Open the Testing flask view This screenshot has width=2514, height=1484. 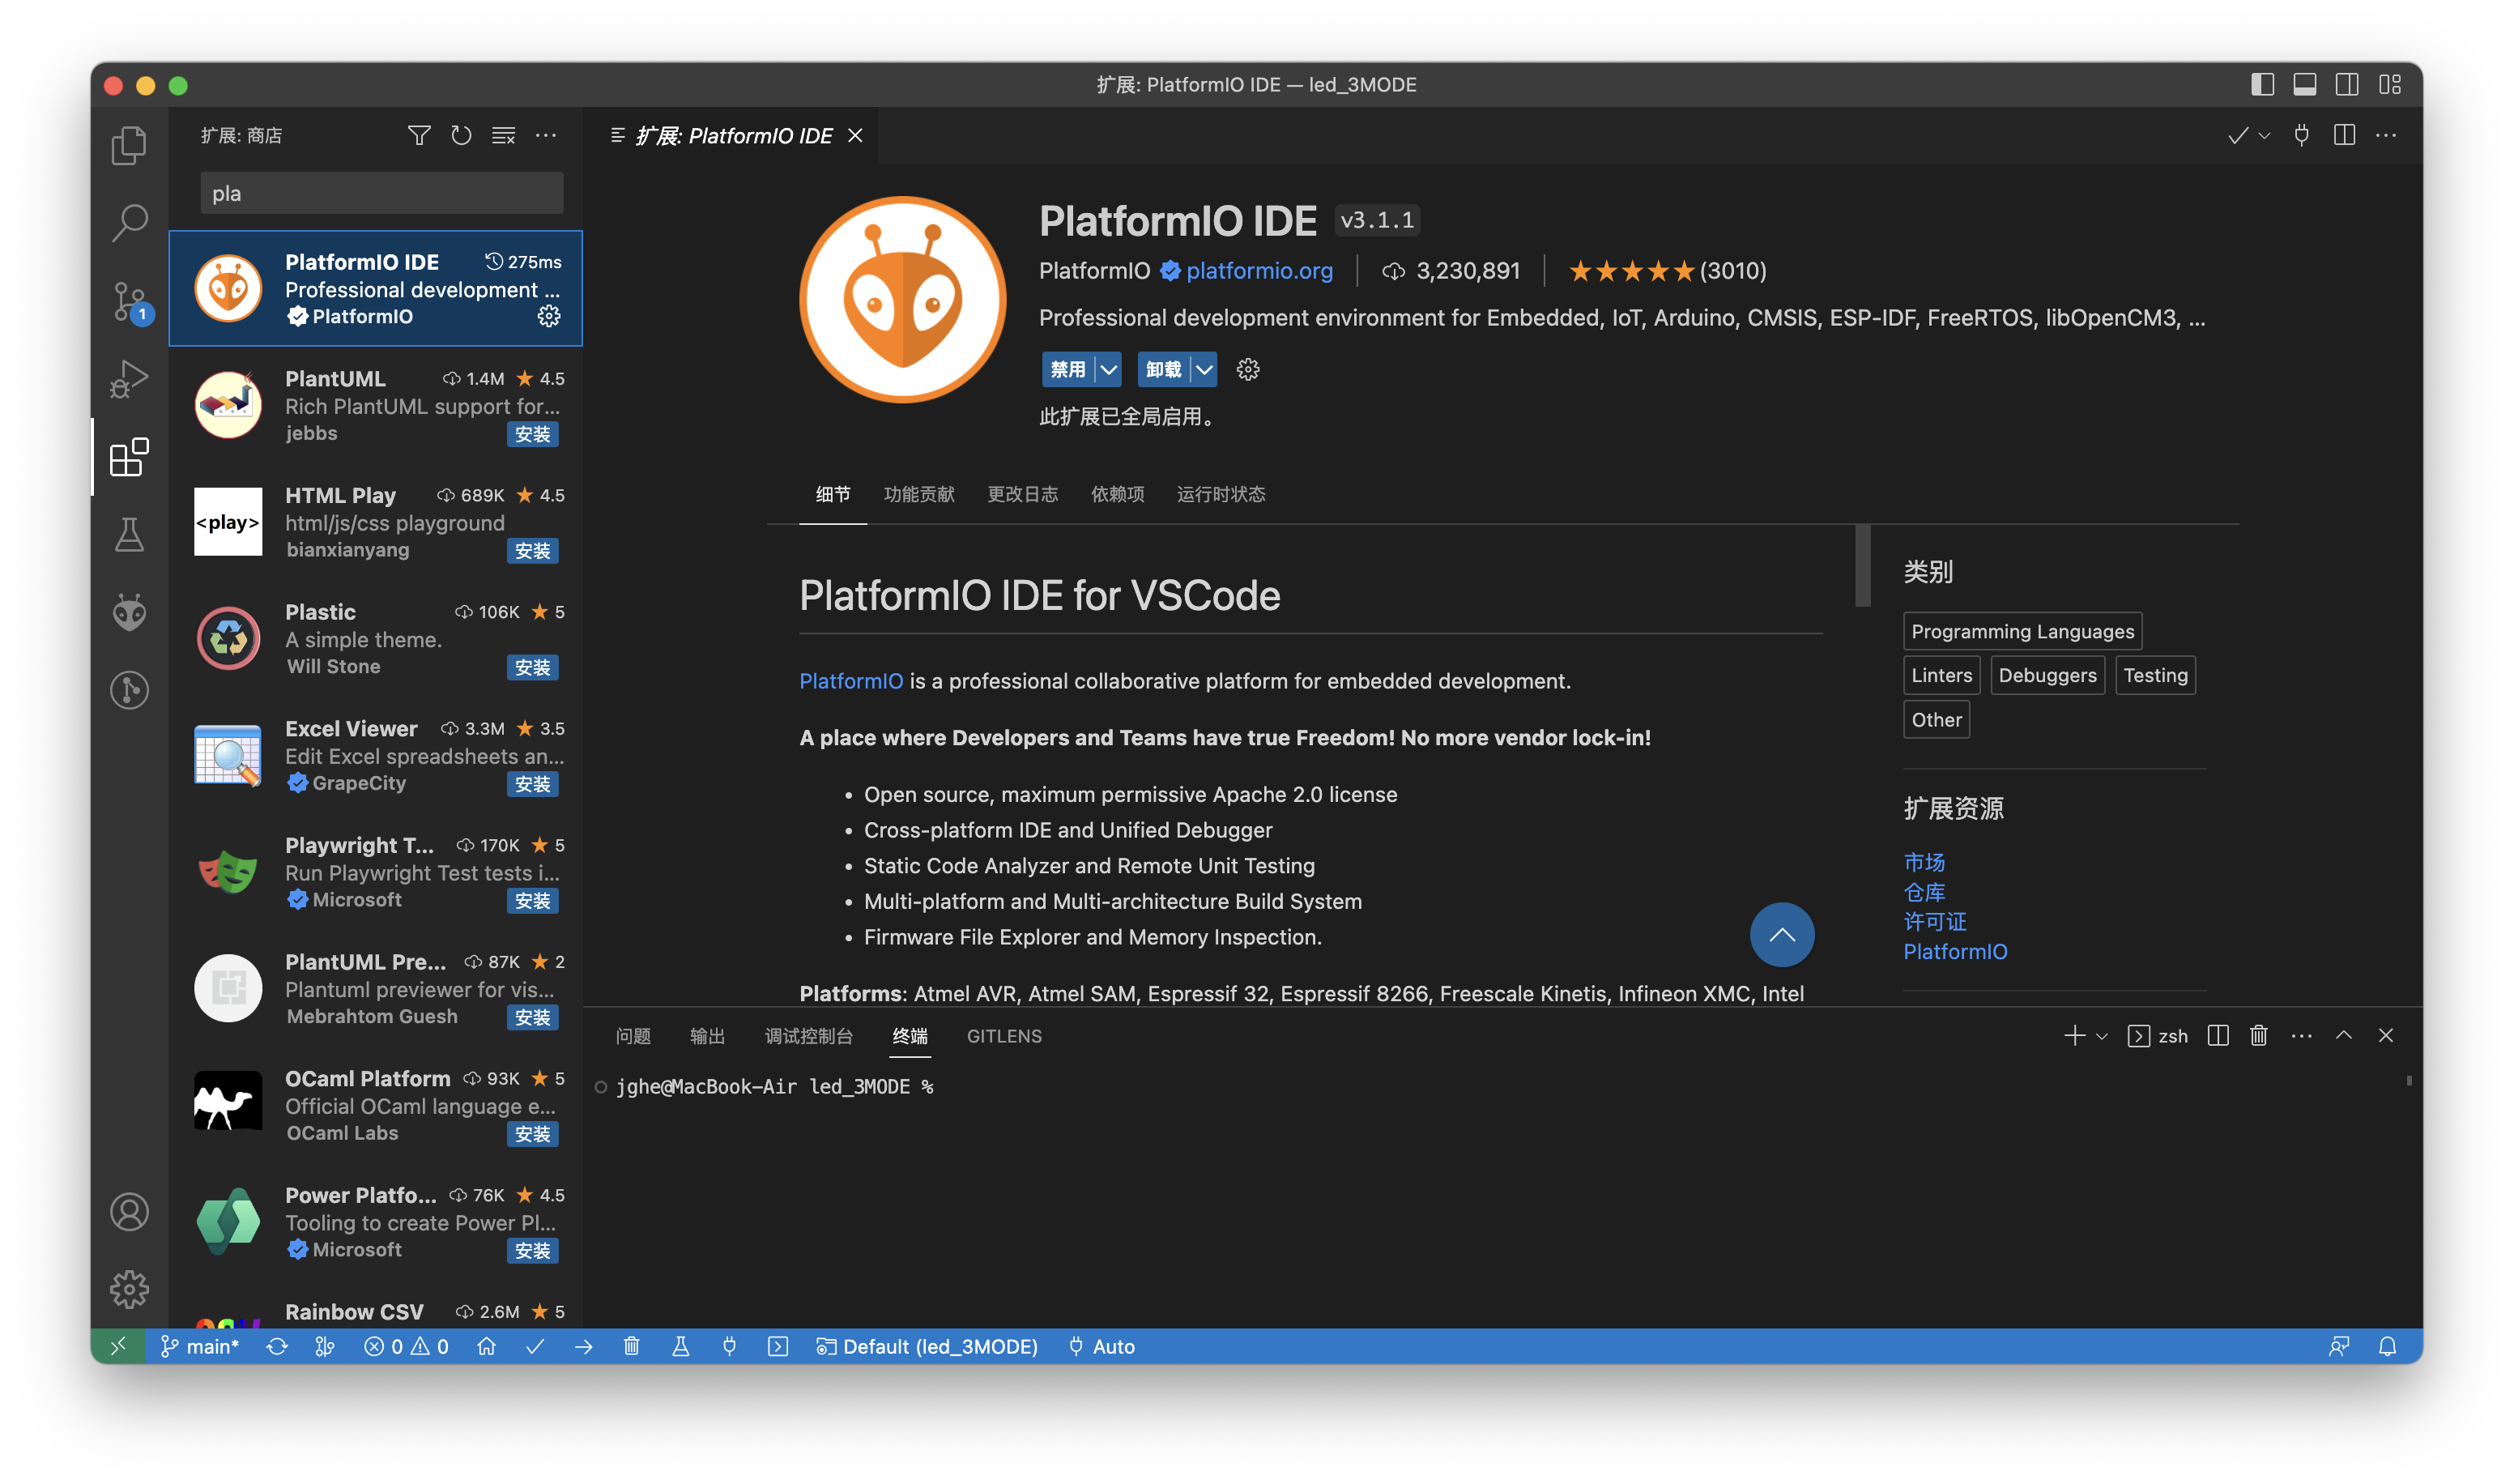tap(129, 534)
